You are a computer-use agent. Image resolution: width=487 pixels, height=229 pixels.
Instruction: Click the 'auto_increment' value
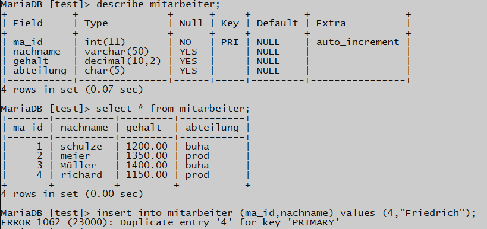(x=357, y=42)
